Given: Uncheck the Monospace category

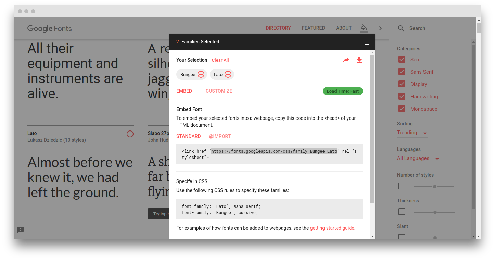Looking at the screenshot, I should coord(402,109).
